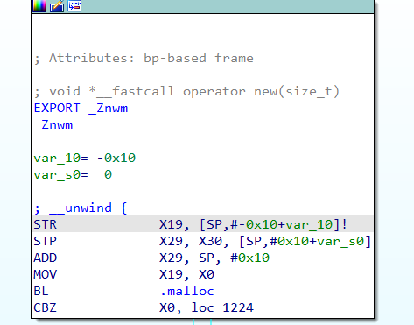414x325 pixels.
Task: Click the group nodes icon
Action: coord(74,5)
